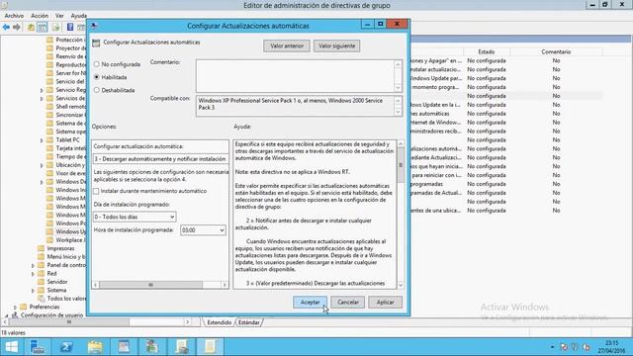The image size is (633, 356).
Task: Click the Back arrow in the editor toolbar
Action: point(6,27)
